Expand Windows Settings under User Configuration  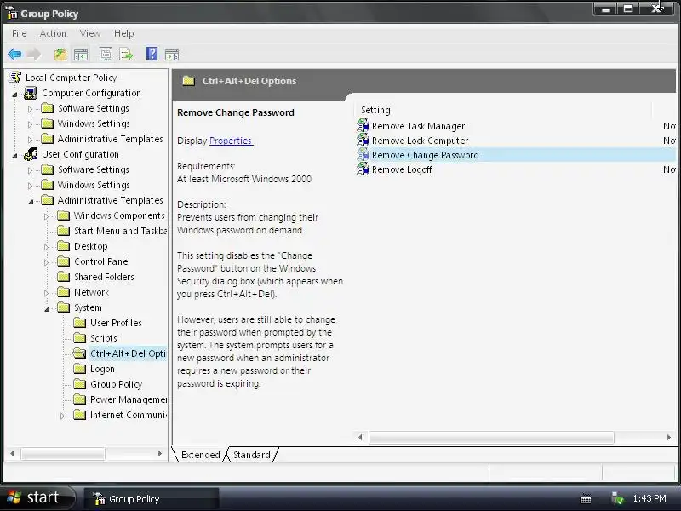point(30,186)
